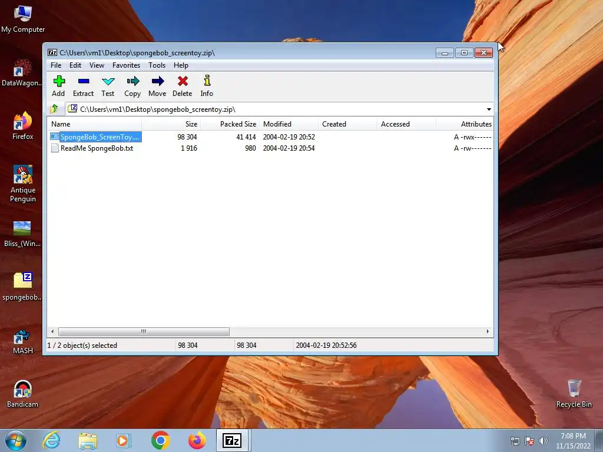Open Chrome from the taskbar
Screen dimensions: 603x452
click(x=160, y=440)
